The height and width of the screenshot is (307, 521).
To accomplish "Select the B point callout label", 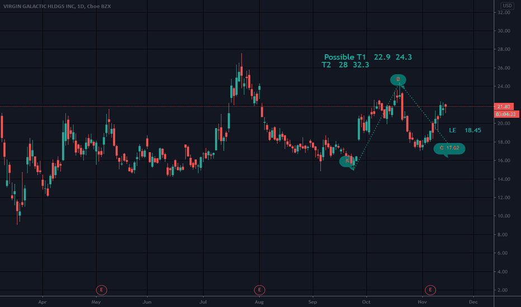I will pos(398,80).
